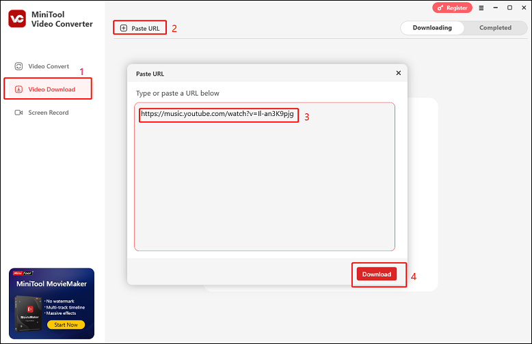This screenshot has height=344, width=532.
Task: Click the plus icon beside Paste URL
Action: [124, 28]
